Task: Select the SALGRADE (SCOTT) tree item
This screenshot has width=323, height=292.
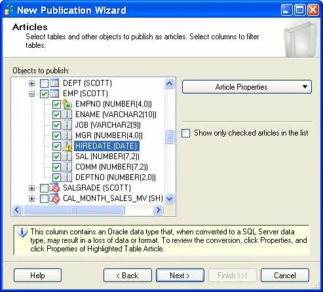Action: (97, 188)
